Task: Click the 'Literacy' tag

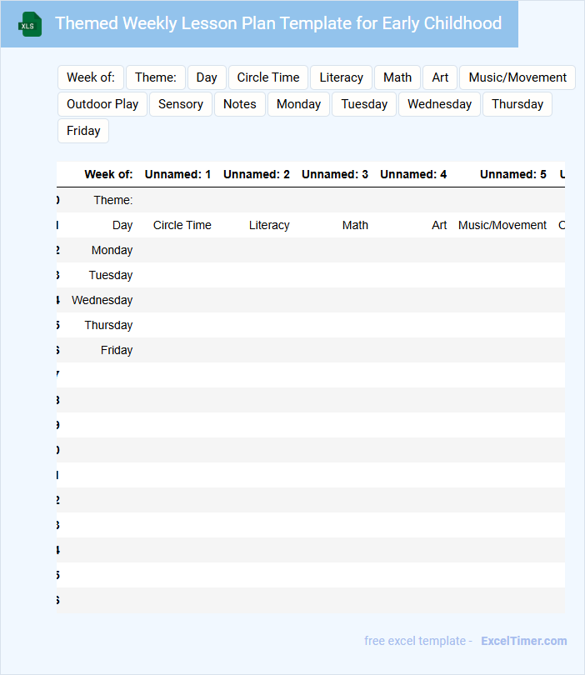Action: [342, 77]
